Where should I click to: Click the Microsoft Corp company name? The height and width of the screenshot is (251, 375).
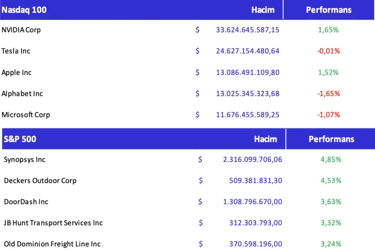(26, 115)
